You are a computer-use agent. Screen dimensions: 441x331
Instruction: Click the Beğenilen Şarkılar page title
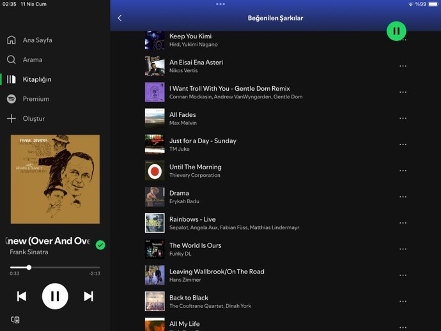[x=275, y=19]
